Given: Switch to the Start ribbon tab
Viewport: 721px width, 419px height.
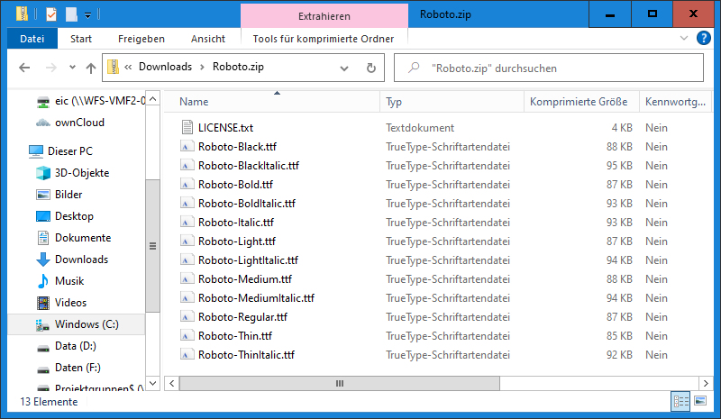Looking at the screenshot, I should click(81, 39).
